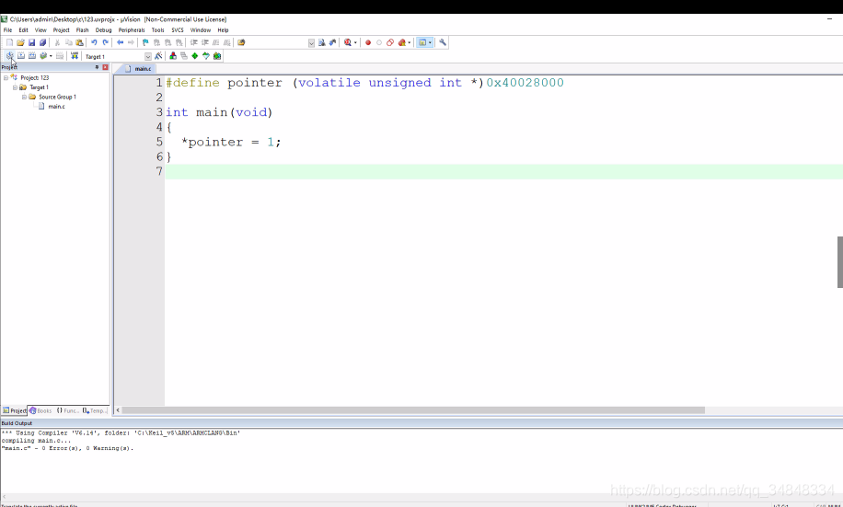The height and width of the screenshot is (507, 843).
Task: Select main.c in the project tree
Action: [x=56, y=107]
